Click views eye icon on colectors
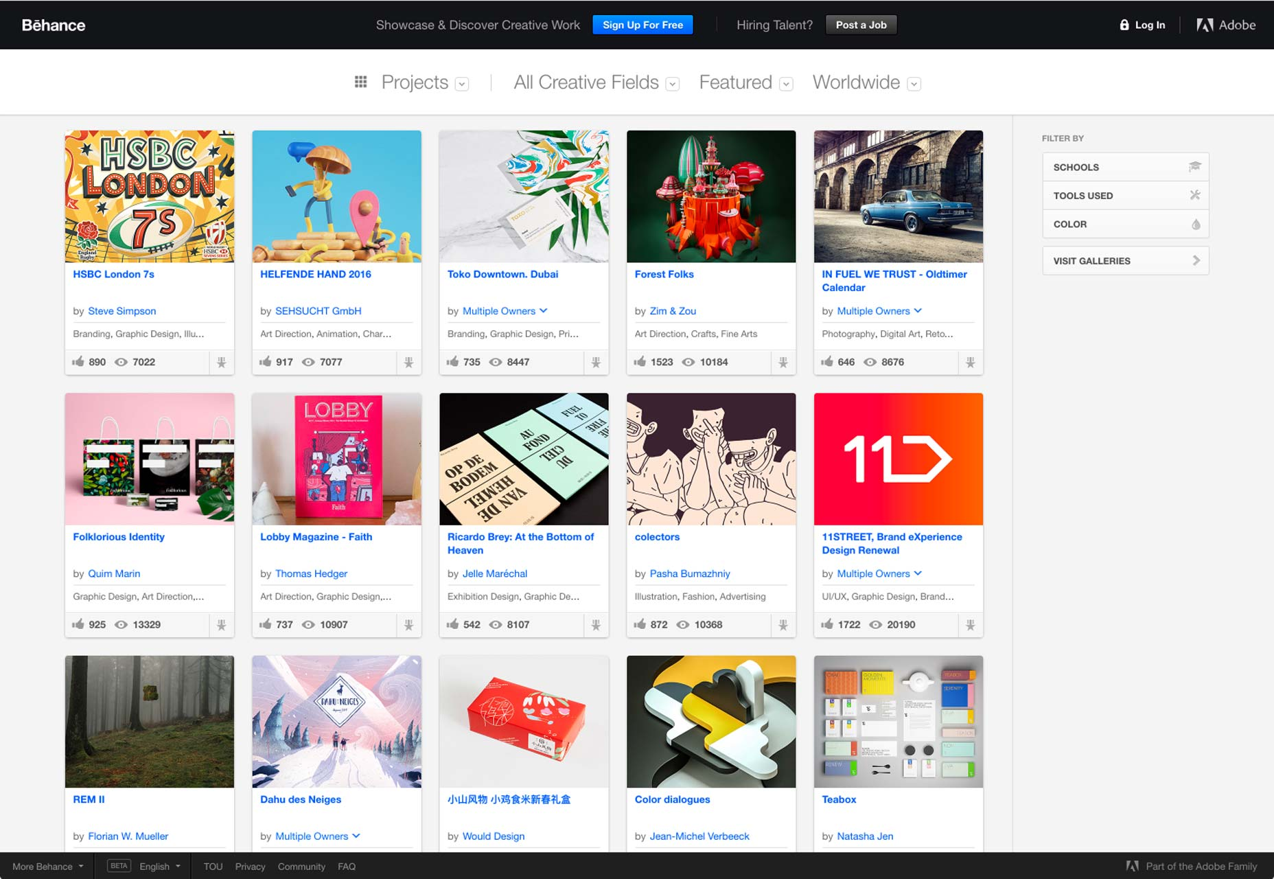1274x879 pixels. pos(683,625)
